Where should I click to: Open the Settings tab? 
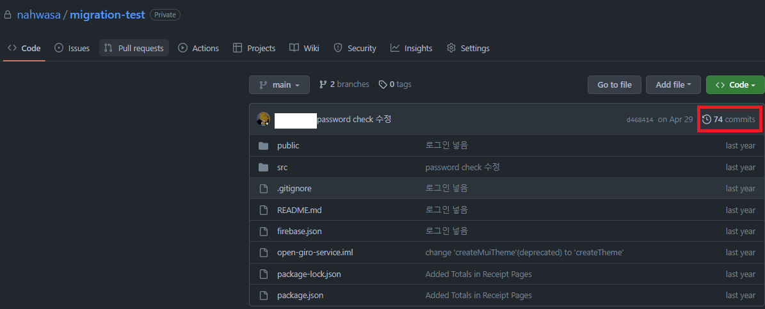pos(469,48)
